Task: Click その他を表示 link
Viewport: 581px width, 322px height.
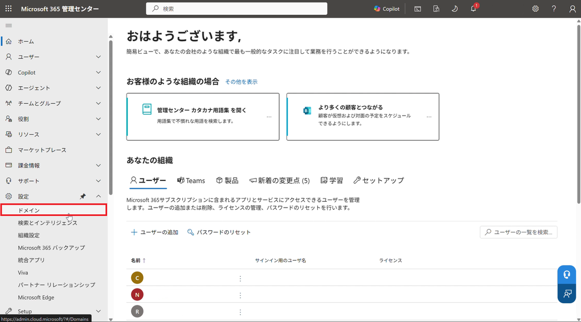Action: point(241,82)
